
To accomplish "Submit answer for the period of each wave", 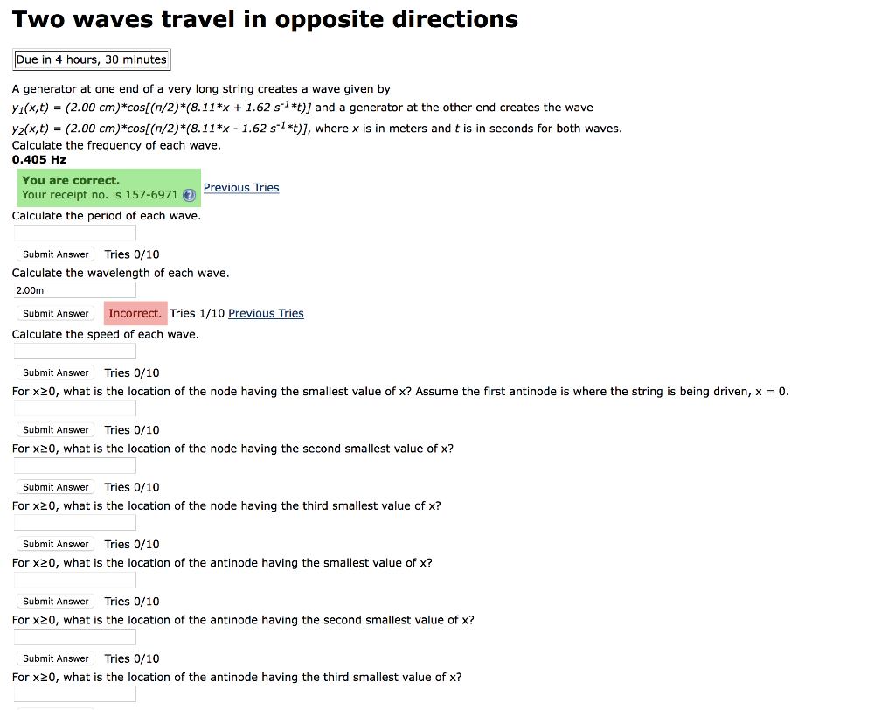I will click(54, 254).
